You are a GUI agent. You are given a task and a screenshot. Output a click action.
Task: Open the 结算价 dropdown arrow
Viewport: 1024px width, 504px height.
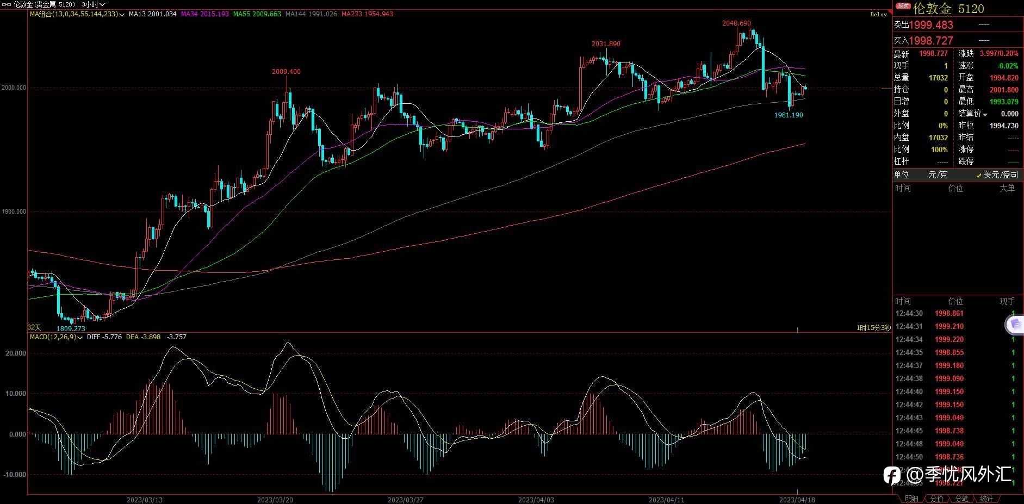(985, 114)
